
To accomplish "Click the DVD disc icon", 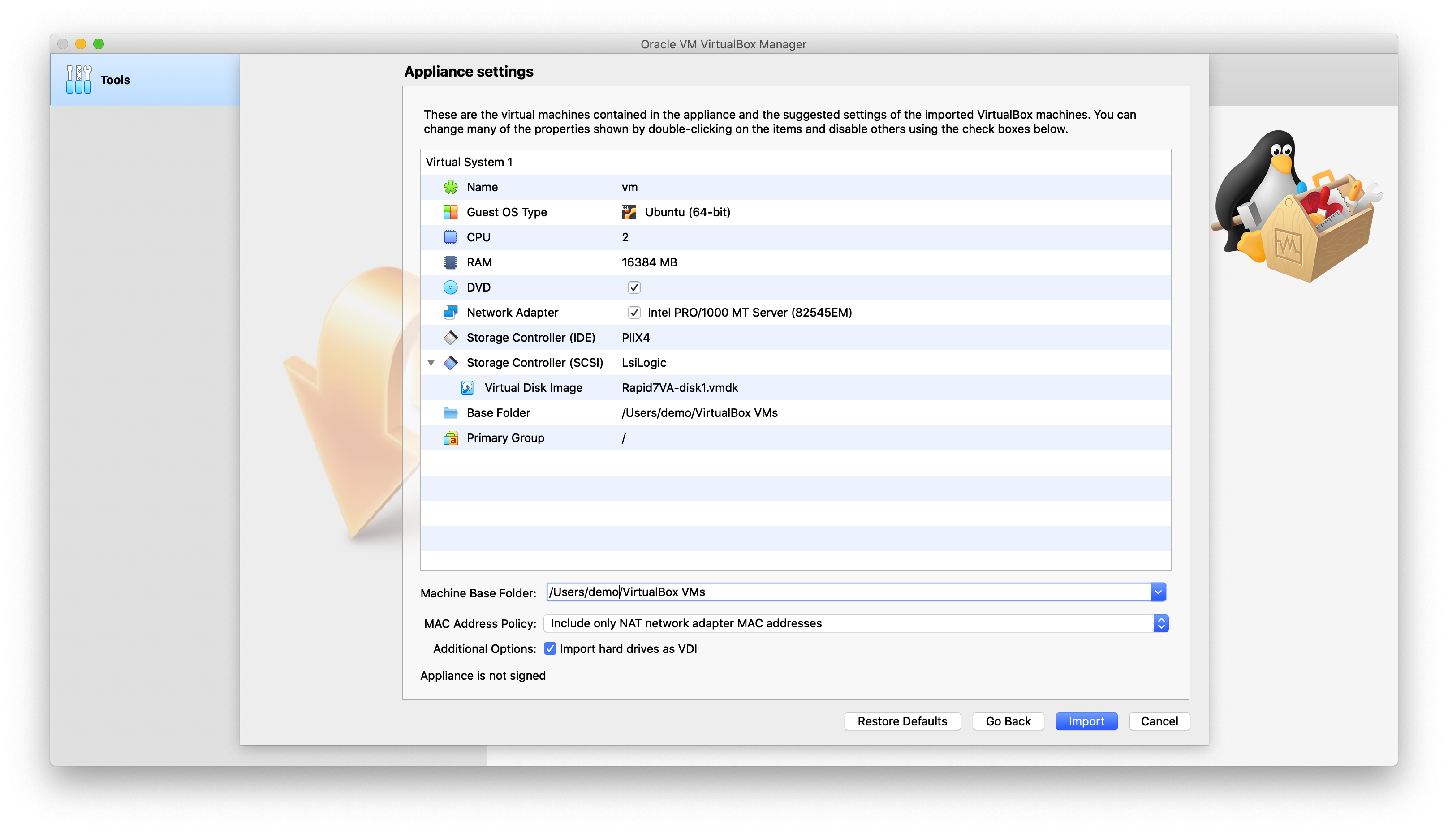I will 450,287.
